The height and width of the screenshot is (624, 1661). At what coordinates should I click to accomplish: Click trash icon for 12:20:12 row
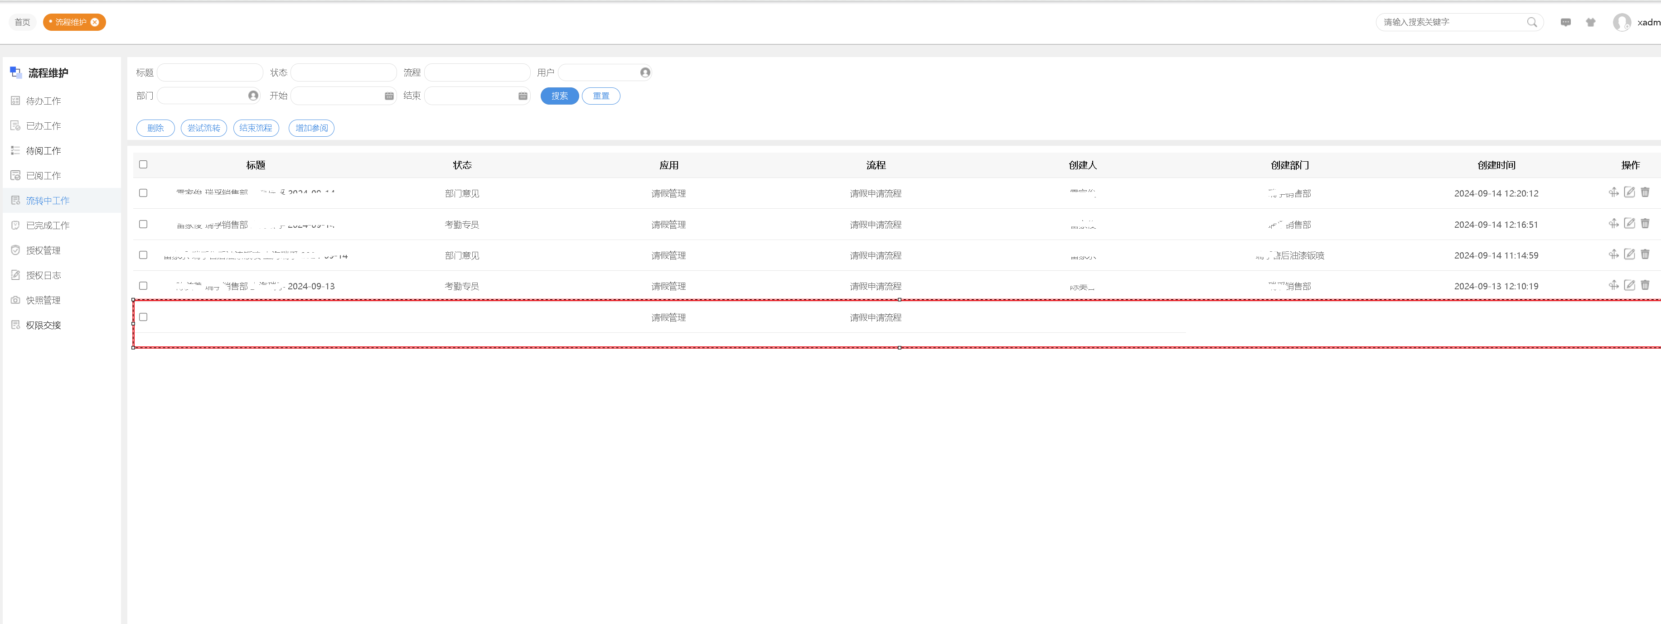pos(1644,192)
